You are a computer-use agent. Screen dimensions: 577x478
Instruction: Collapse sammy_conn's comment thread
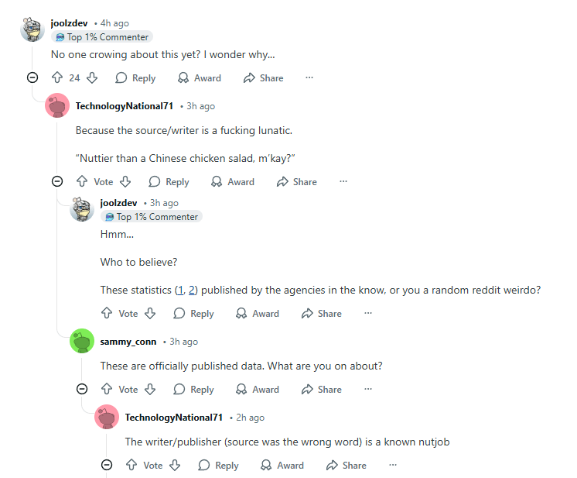[82, 389]
